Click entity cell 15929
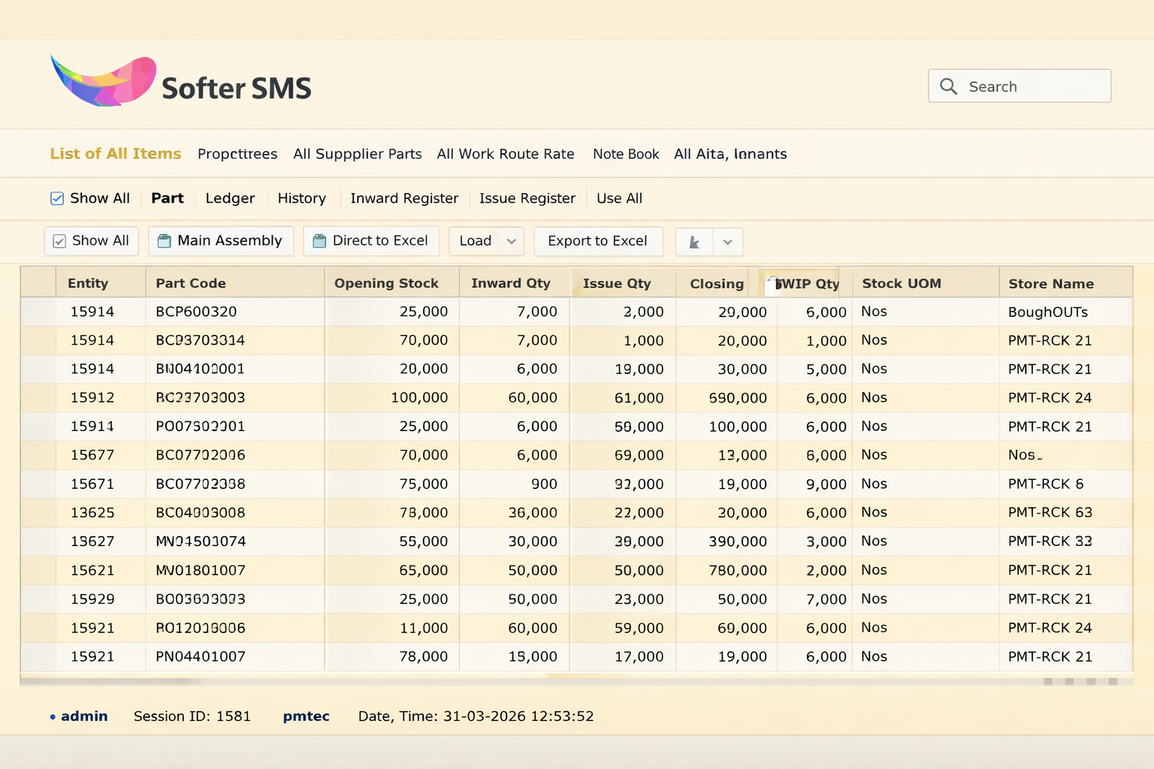The height and width of the screenshot is (769, 1154). [x=92, y=599]
